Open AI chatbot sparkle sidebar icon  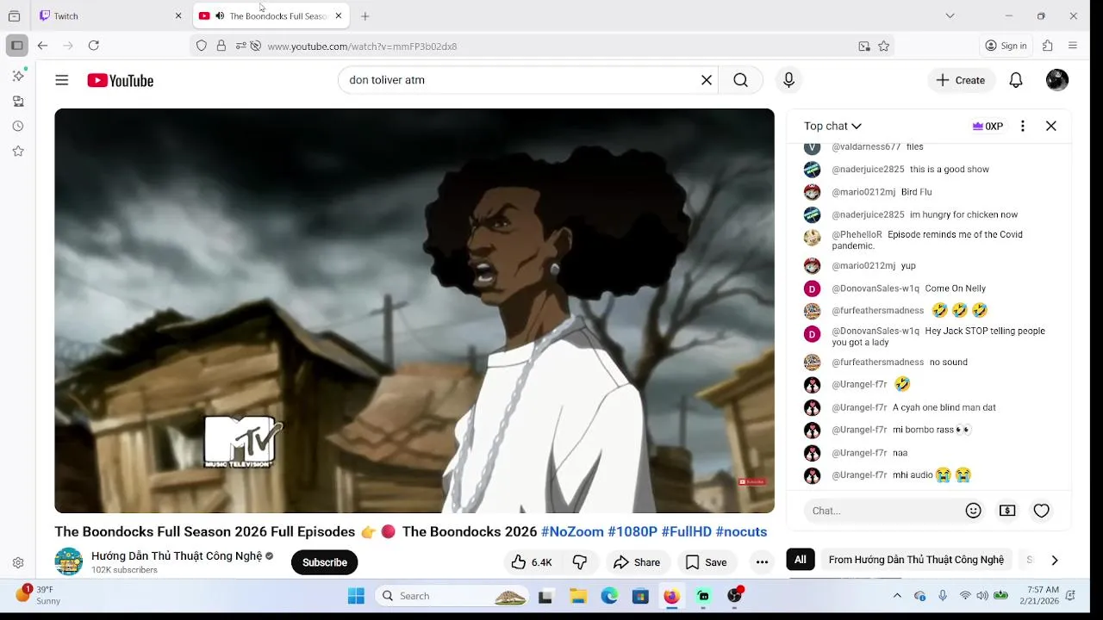18,76
